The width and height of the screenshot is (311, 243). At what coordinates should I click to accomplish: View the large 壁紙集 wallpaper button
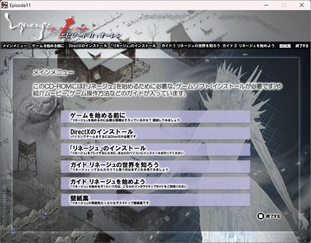[x=155, y=200]
